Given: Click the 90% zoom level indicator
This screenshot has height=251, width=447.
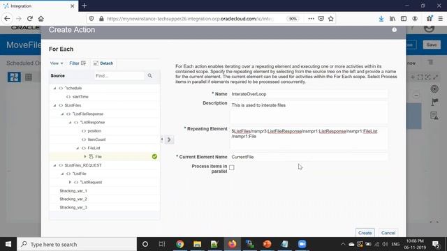Looking at the screenshot, I should point(293,19).
